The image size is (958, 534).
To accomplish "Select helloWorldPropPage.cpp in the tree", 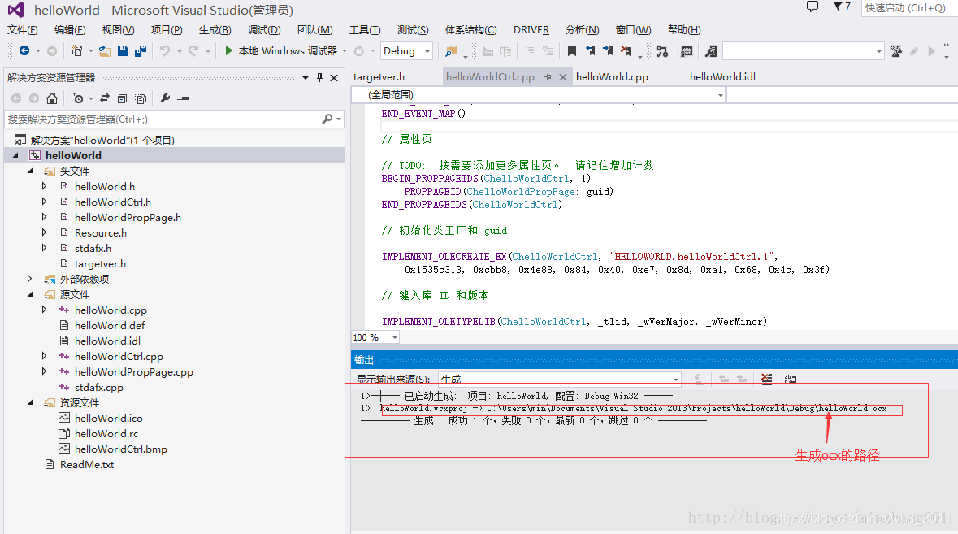I will (134, 372).
